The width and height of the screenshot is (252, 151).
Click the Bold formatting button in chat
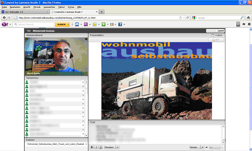click(x=92, y=147)
